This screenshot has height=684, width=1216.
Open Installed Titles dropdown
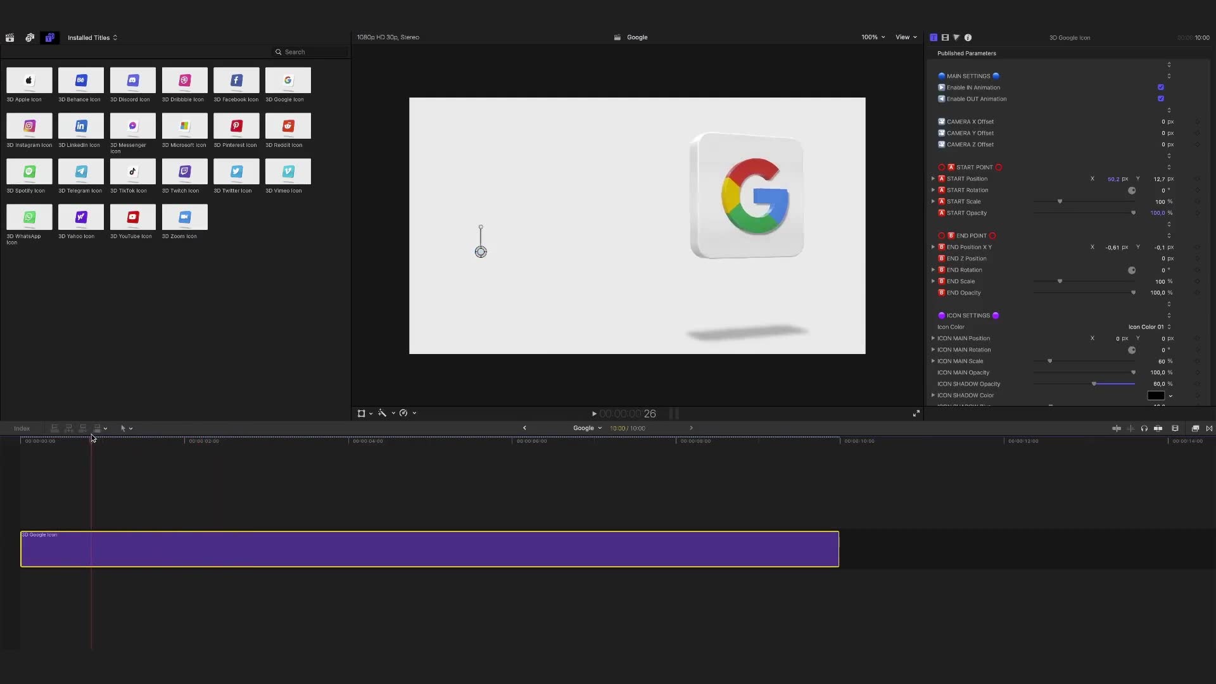pyautogui.click(x=92, y=38)
